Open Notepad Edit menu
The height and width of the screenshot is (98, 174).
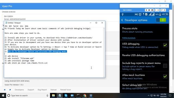[x=10, y=26]
